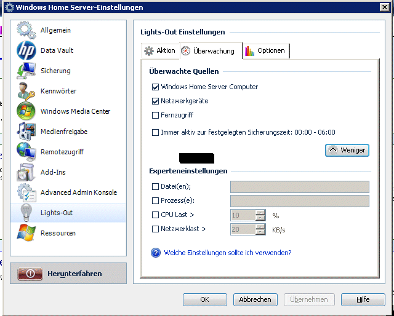Open the Sicherung settings page
394x316 pixels.
(x=68, y=71)
